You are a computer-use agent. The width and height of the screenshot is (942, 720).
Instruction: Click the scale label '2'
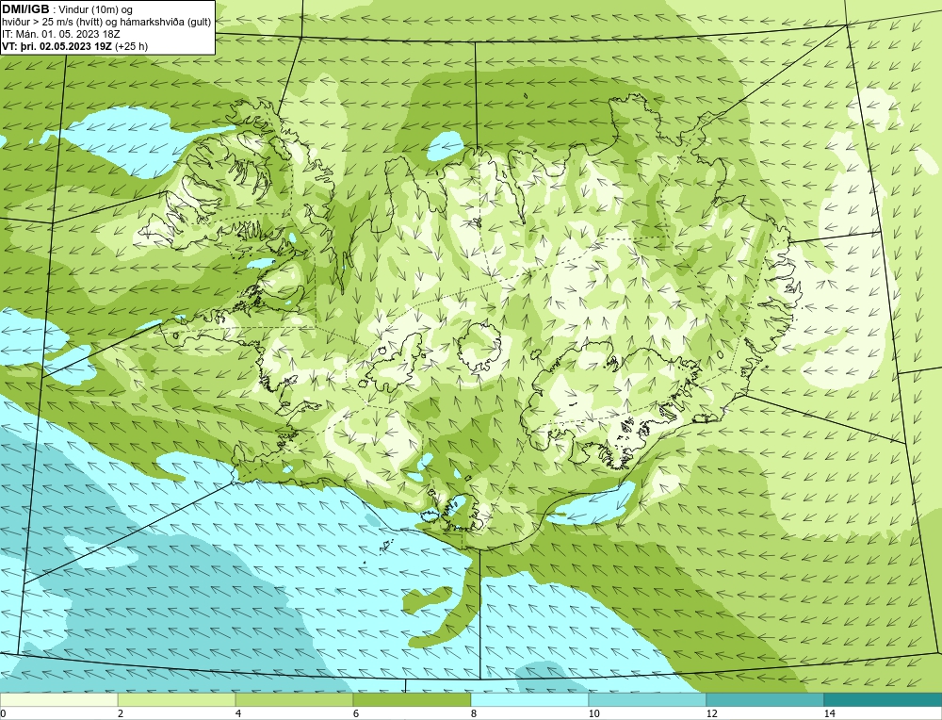[121, 713]
